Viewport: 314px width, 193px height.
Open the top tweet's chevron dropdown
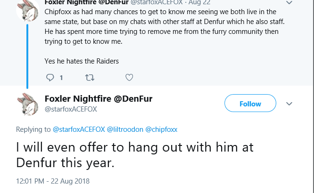289,3
